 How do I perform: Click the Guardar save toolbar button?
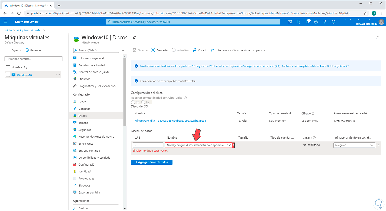[x=140, y=50]
